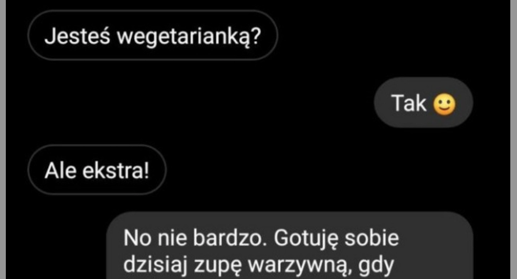
Task: Click the word 'Ale' in the received message
Action: click(x=60, y=170)
